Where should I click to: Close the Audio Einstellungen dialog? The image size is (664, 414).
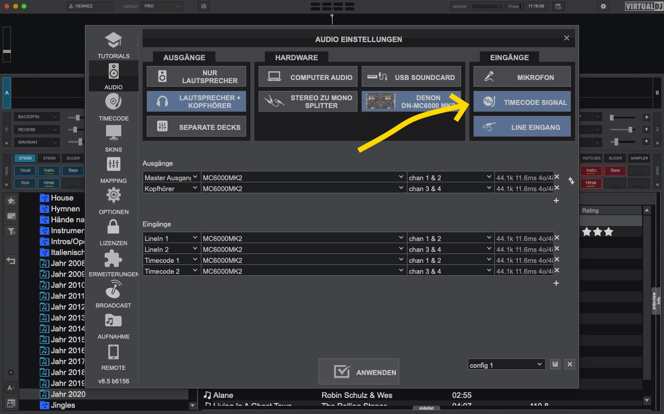[x=567, y=38]
